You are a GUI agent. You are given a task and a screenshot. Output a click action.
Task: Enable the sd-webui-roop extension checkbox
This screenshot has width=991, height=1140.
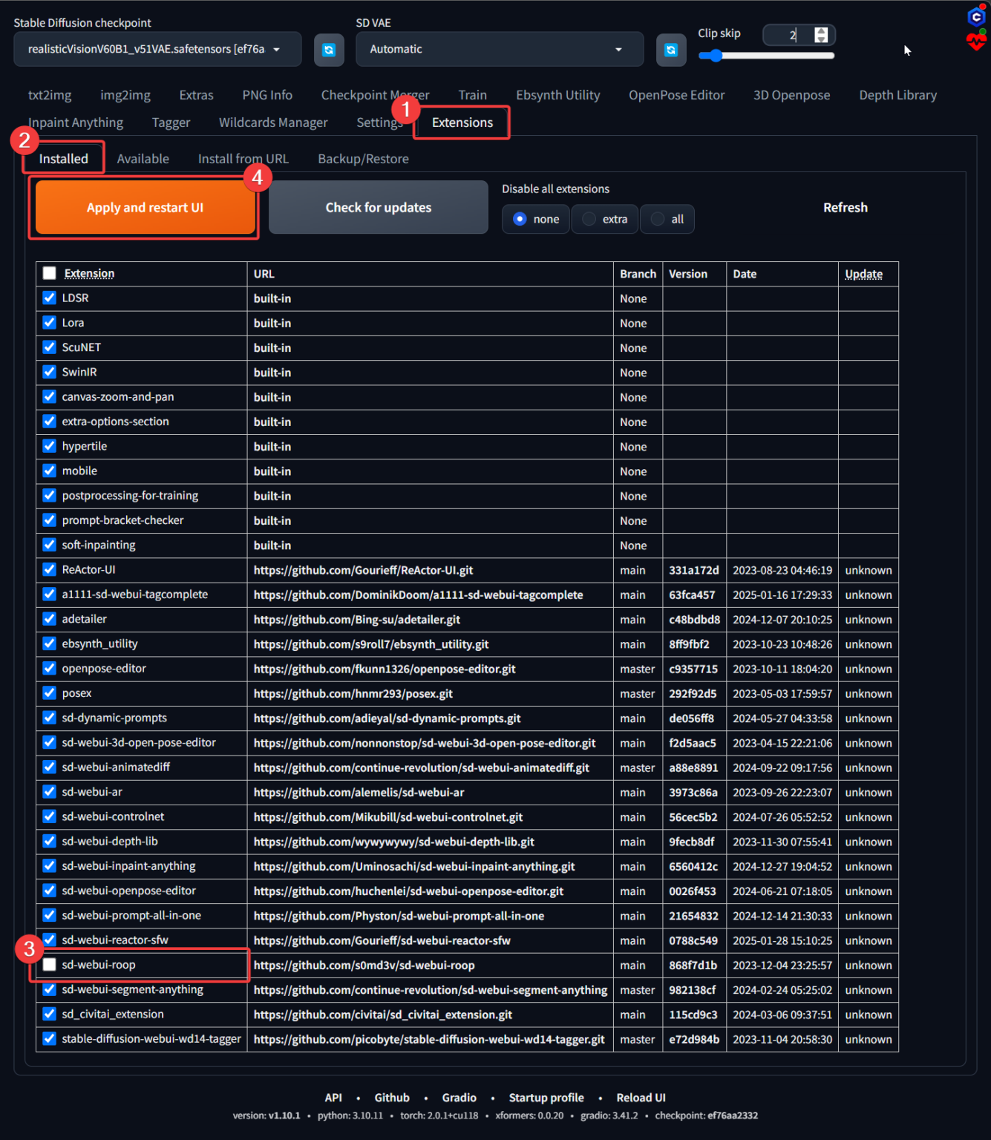coord(50,965)
